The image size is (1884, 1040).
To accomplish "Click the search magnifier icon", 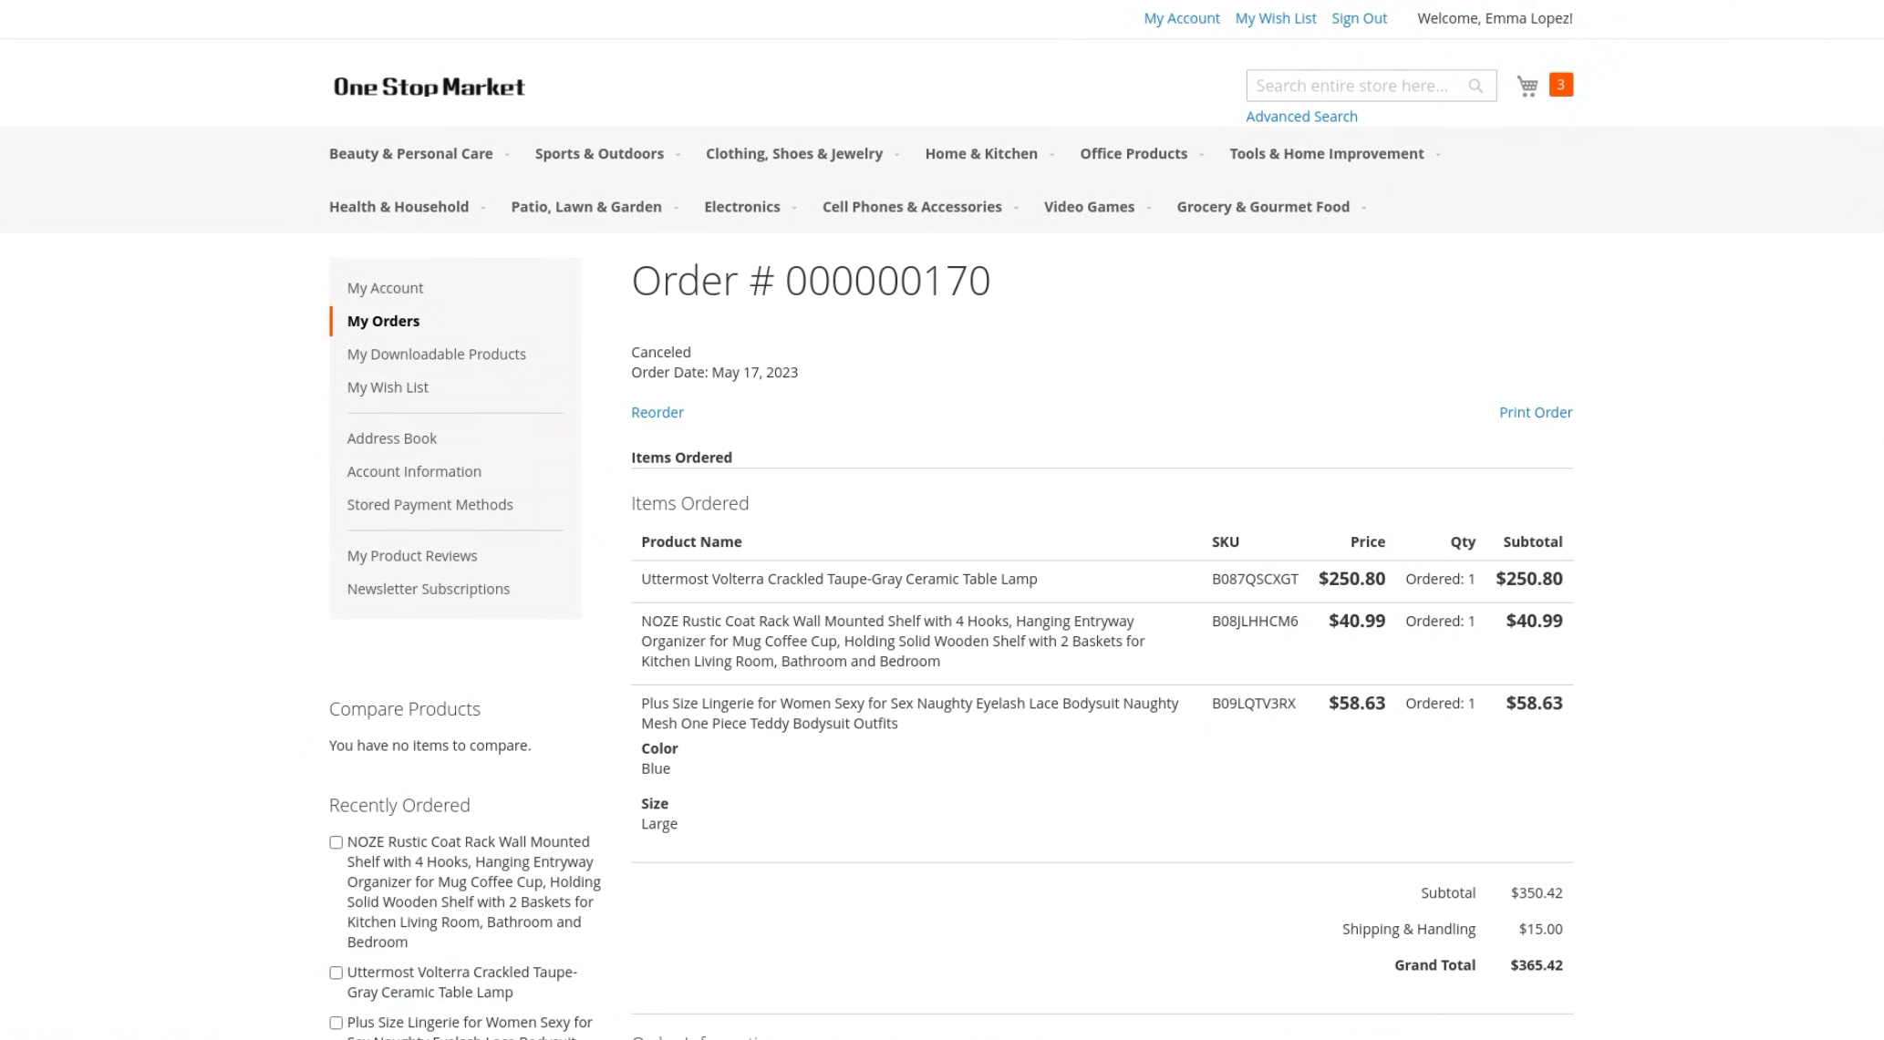I will [x=1475, y=86].
